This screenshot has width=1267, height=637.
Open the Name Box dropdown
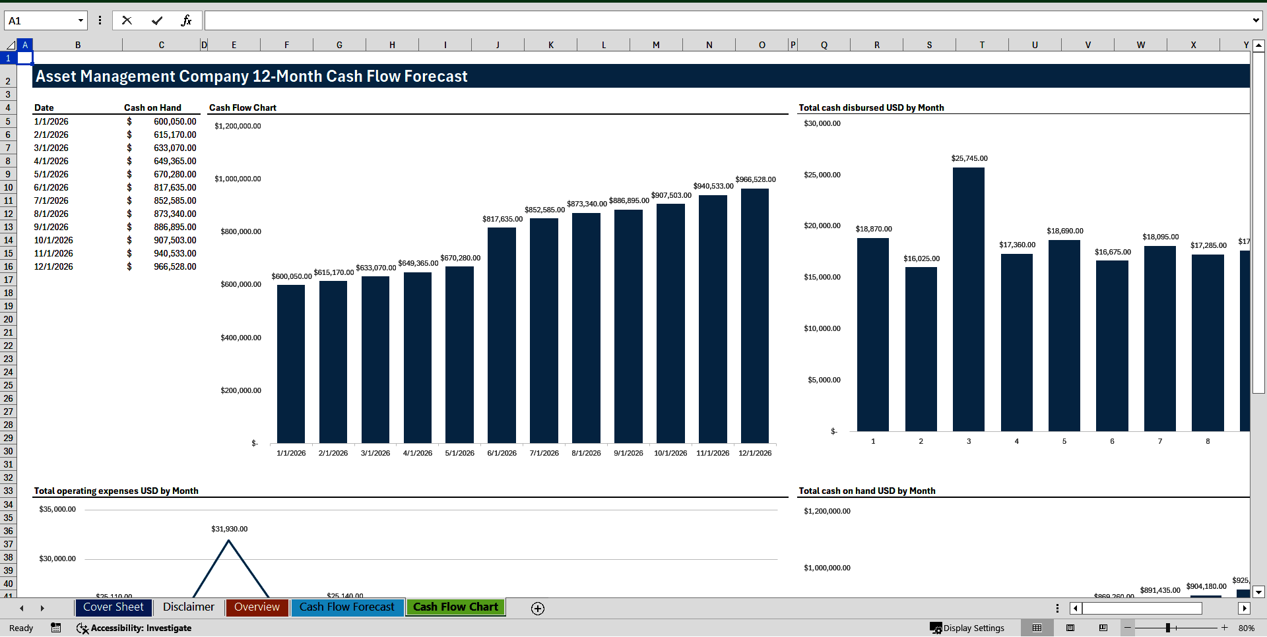(x=81, y=20)
